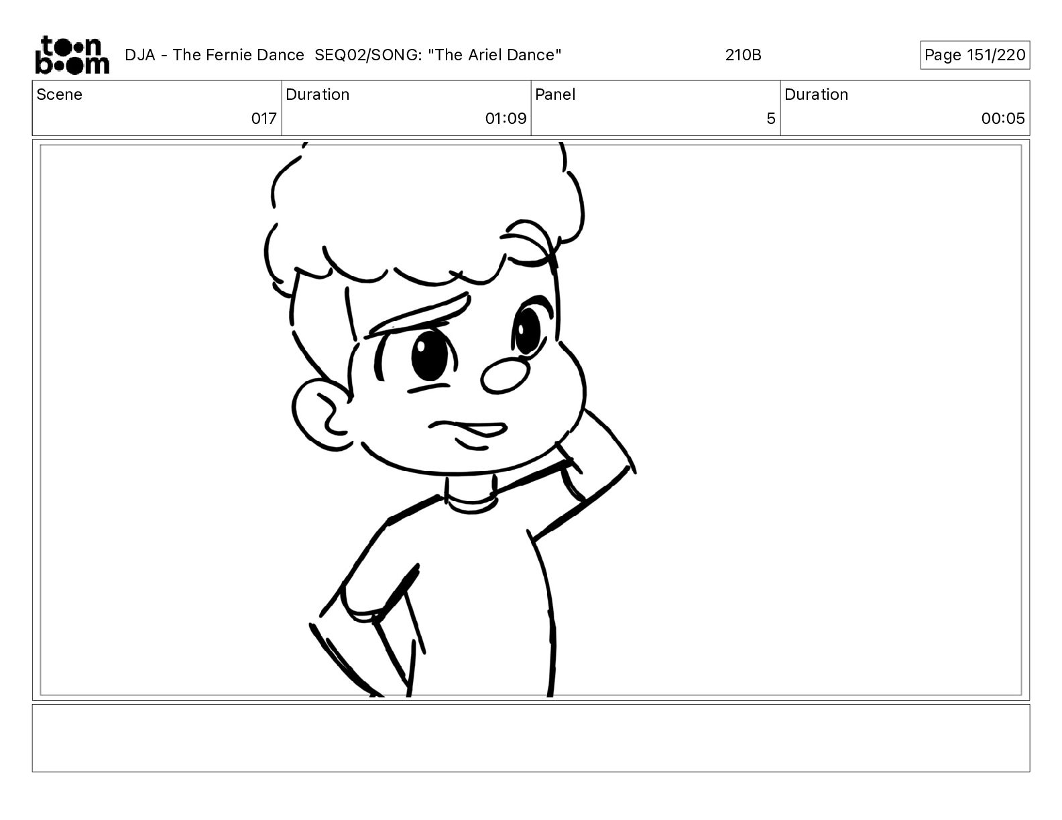The width and height of the screenshot is (1062, 820).
Task: Click the storyboard sketch of the boy
Action: coord(450,420)
